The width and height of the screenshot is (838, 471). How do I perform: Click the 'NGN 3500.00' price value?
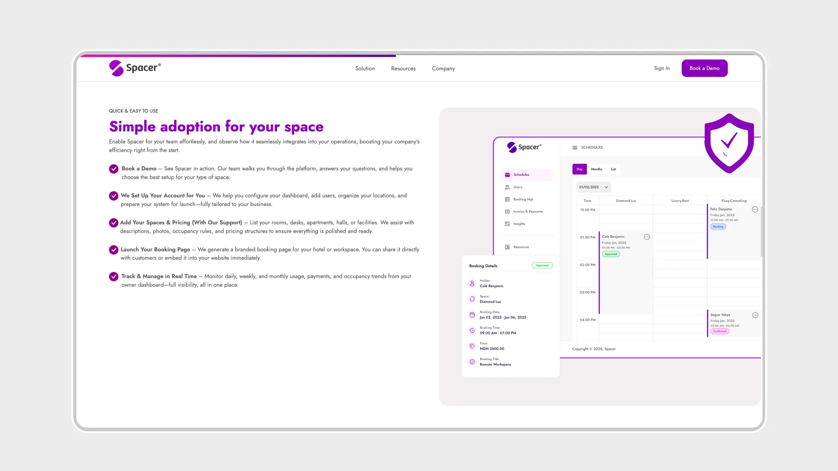pyautogui.click(x=492, y=349)
